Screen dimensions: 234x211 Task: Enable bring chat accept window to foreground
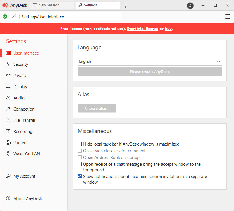(x=80, y=164)
